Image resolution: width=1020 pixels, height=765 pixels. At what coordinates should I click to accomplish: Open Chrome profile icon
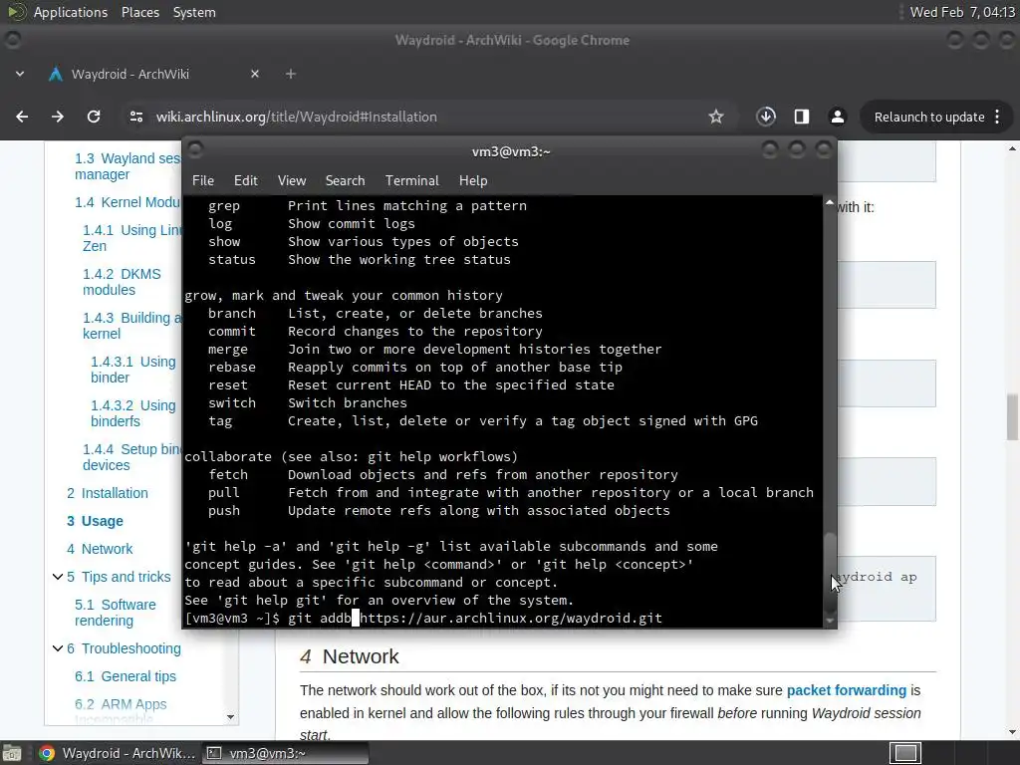point(837,117)
